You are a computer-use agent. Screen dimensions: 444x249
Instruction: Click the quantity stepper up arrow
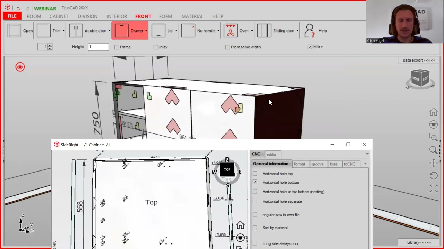tap(50, 45)
